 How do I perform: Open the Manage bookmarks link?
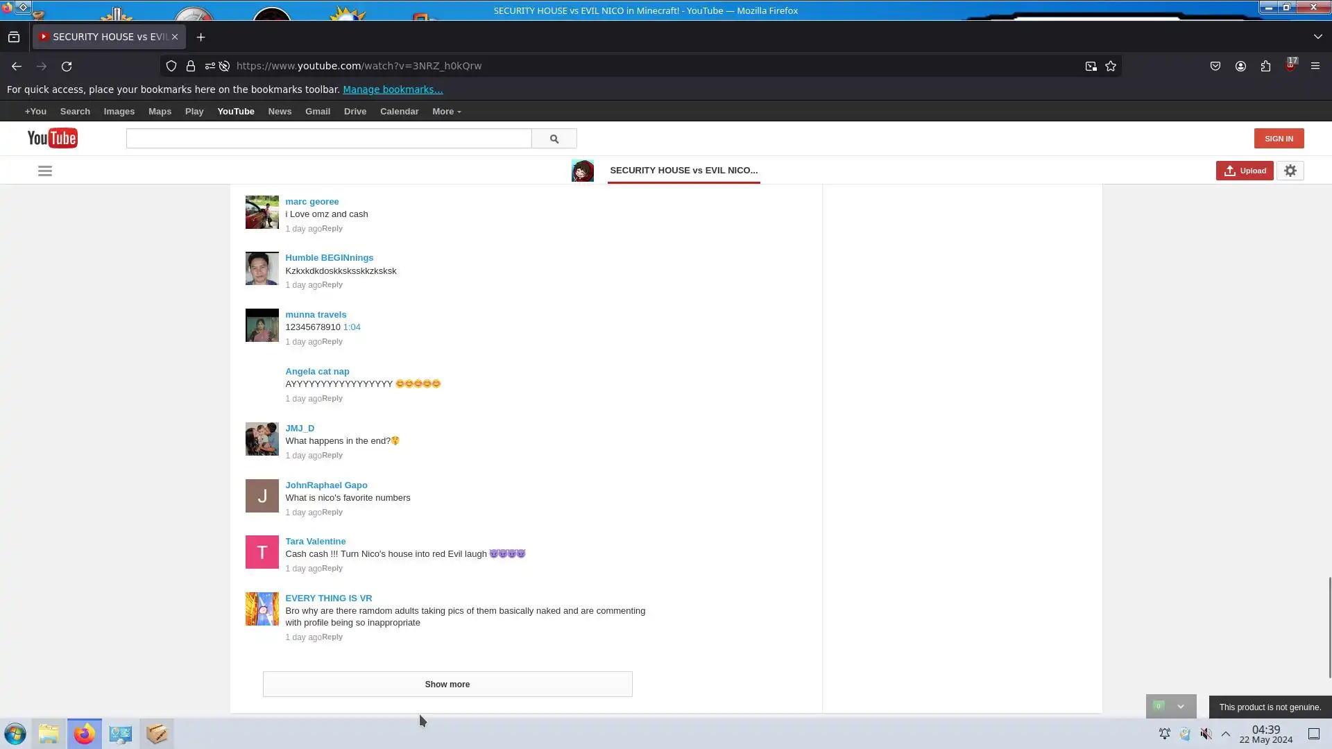[x=393, y=89]
